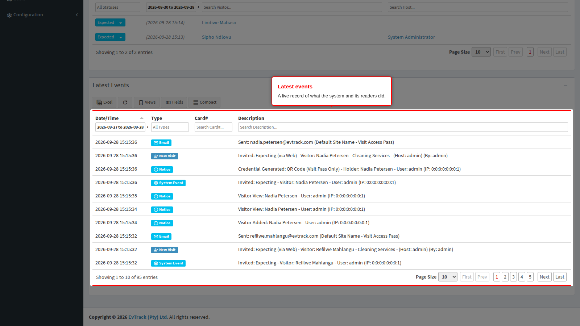This screenshot has width=580, height=326.
Task: Open events date range 2026-09-27 to 2026-09-28
Action: click(120, 127)
